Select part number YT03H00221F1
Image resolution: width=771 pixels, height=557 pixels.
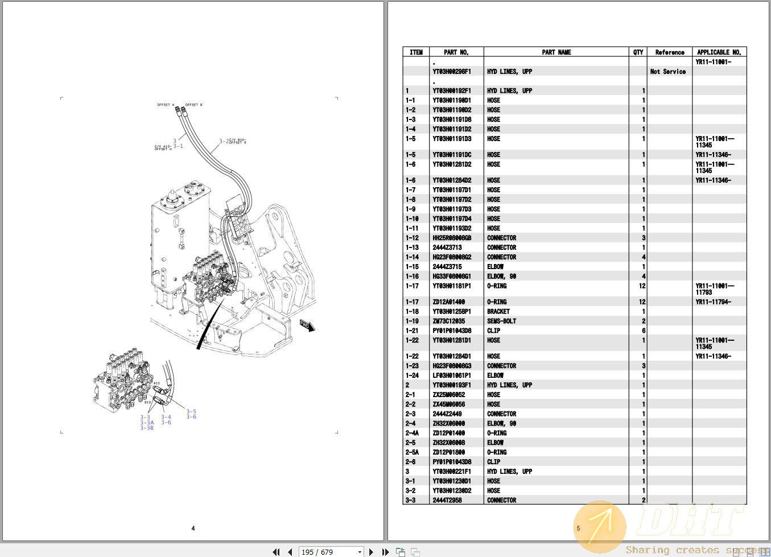pyautogui.click(x=452, y=472)
